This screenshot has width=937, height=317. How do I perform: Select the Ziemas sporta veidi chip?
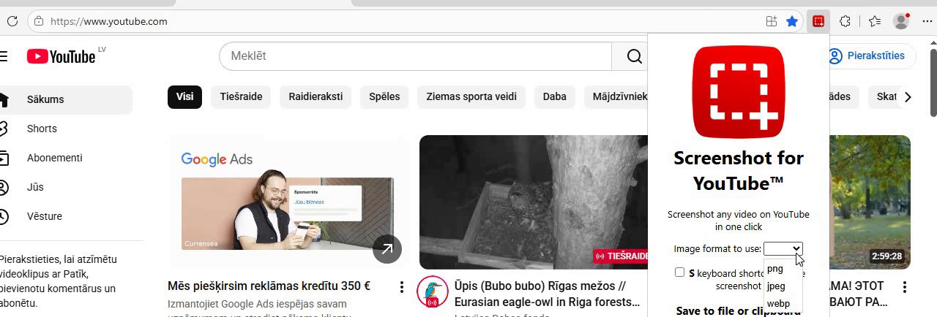pos(471,96)
